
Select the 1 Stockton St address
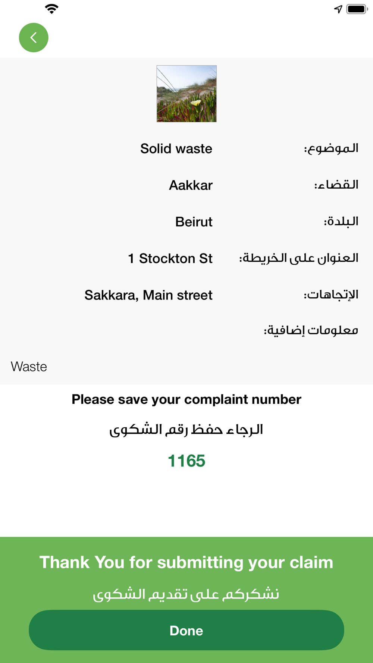pyautogui.click(x=170, y=258)
